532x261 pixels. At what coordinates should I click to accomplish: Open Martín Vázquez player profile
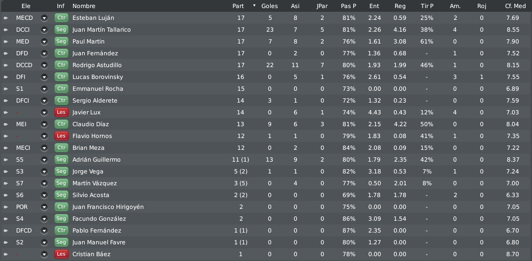94,183
